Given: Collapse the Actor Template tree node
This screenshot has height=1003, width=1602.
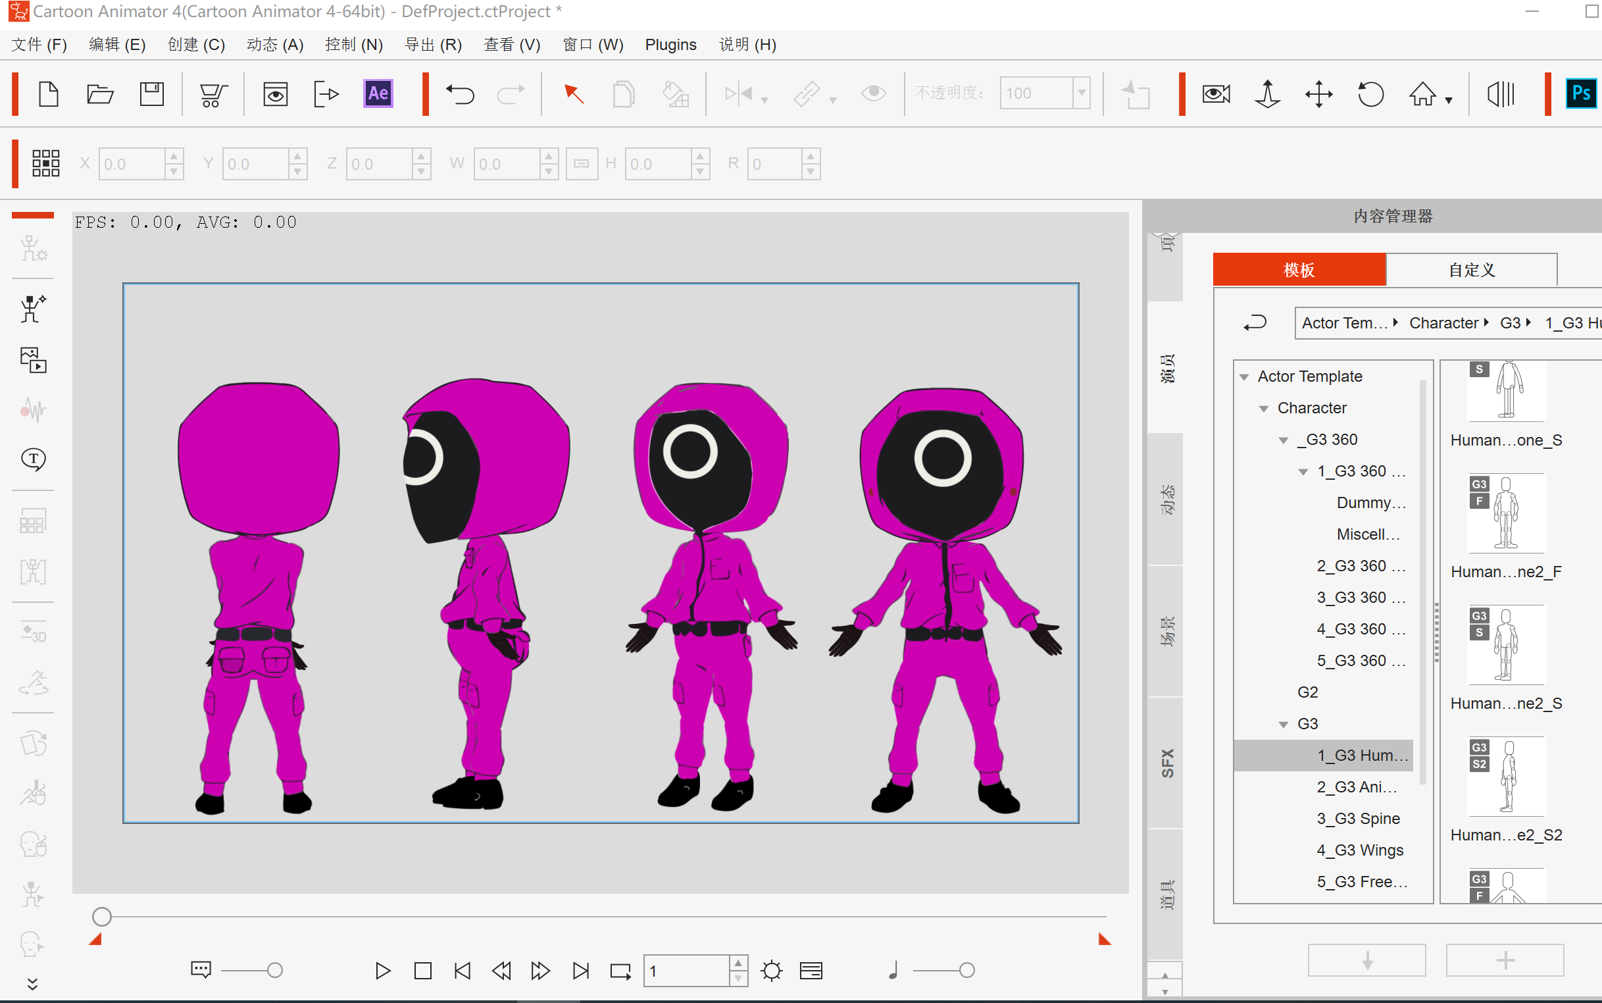Looking at the screenshot, I should (x=1244, y=377).
